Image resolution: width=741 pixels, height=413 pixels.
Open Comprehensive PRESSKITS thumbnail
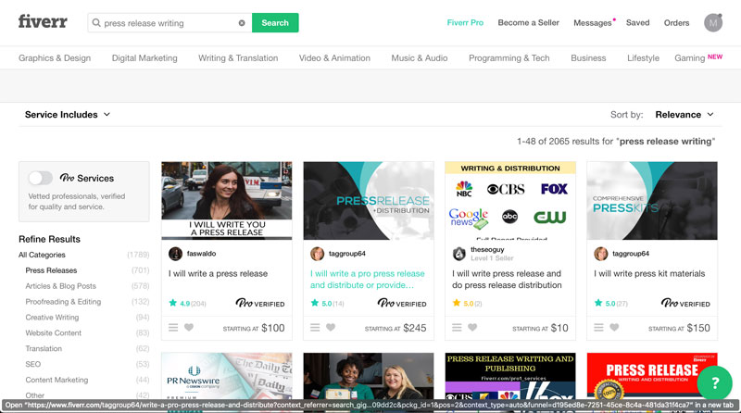652,201
